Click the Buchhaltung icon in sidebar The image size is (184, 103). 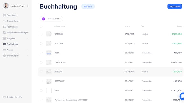coord(4,44)
